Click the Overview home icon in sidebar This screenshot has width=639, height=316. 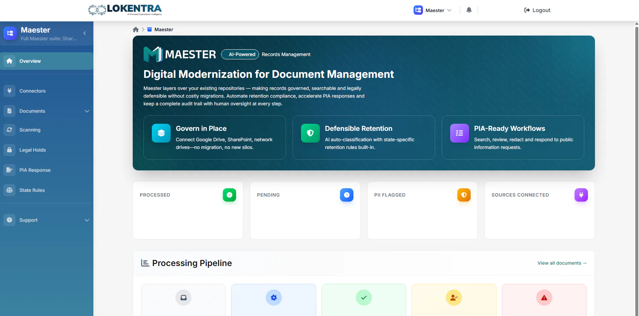tap(9, 61)
